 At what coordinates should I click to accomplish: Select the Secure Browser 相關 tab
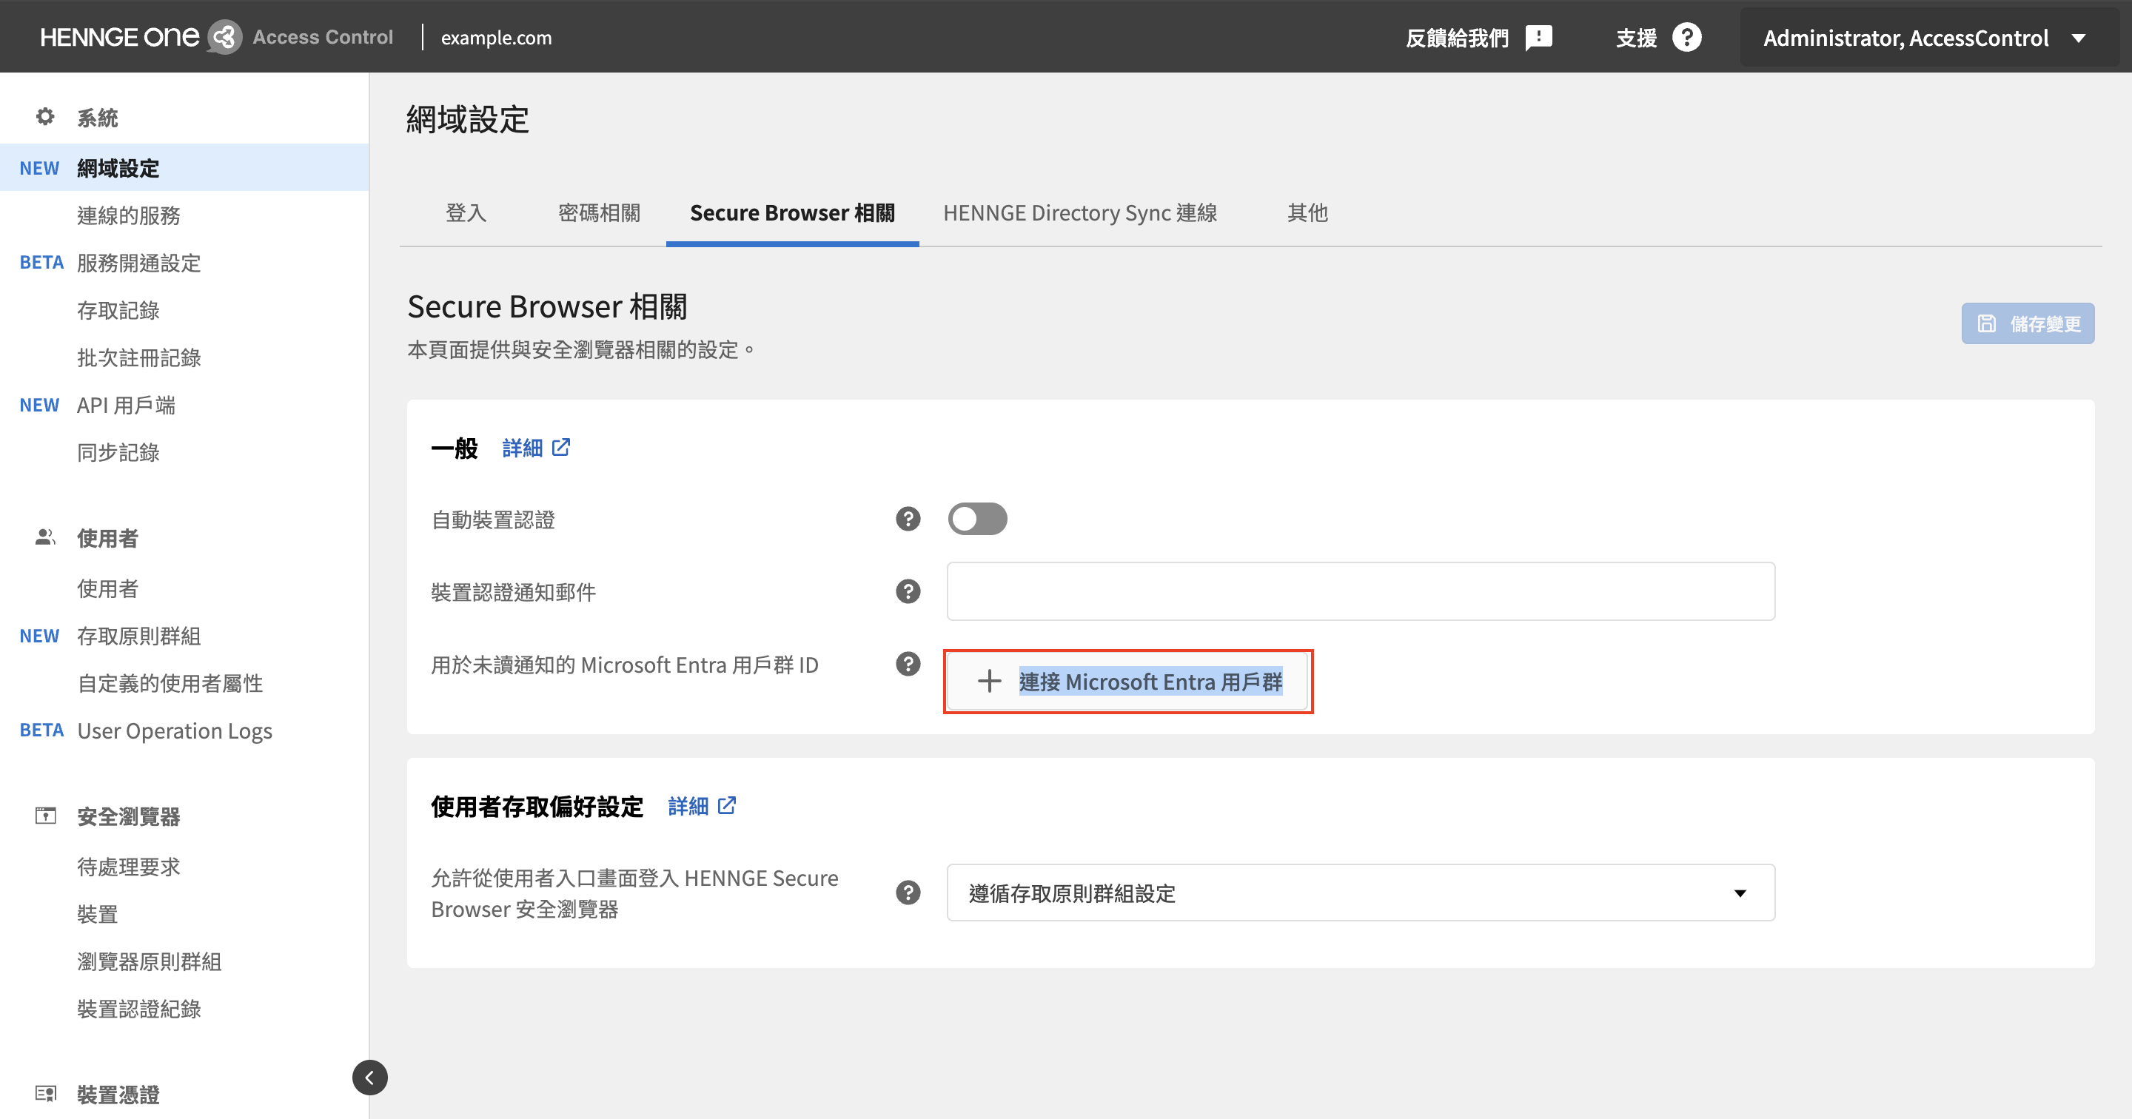tap(792, 212)
